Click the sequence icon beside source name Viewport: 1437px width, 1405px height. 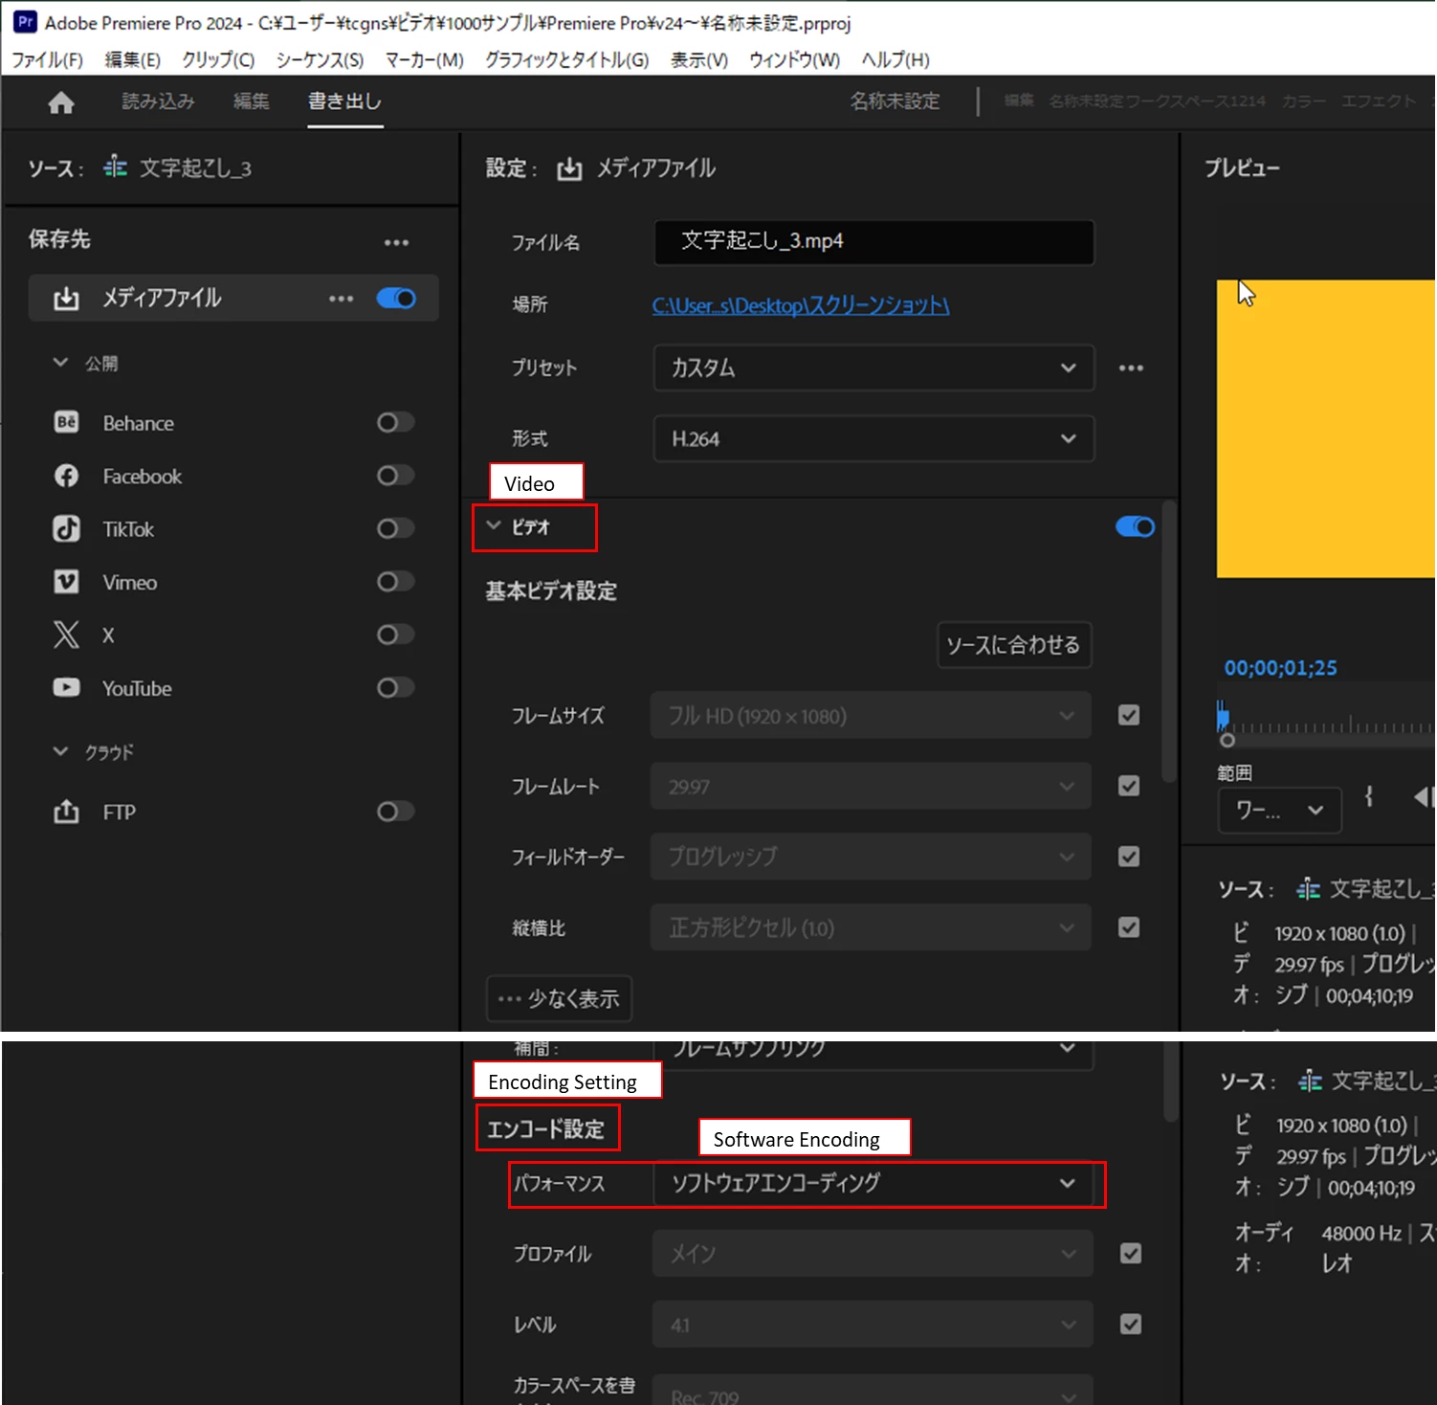pyautogui.click(x=116, y=167)
